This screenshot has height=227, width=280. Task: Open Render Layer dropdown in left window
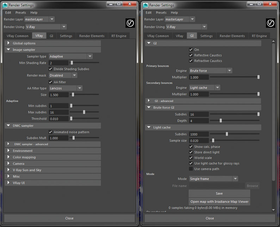coord(39,19)
